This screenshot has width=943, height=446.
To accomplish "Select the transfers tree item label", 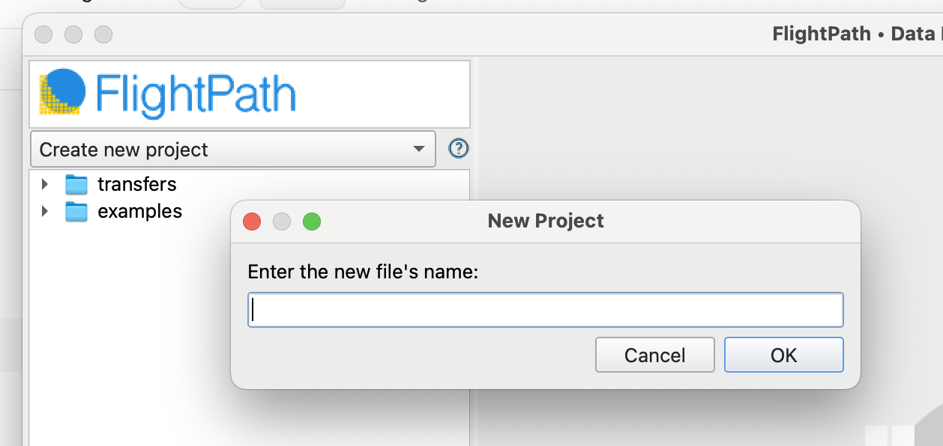I will coord(137,184).
